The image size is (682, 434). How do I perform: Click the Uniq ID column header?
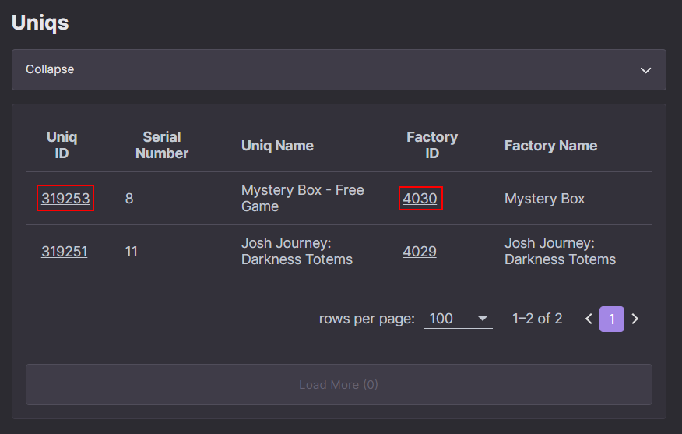point(62,146)
